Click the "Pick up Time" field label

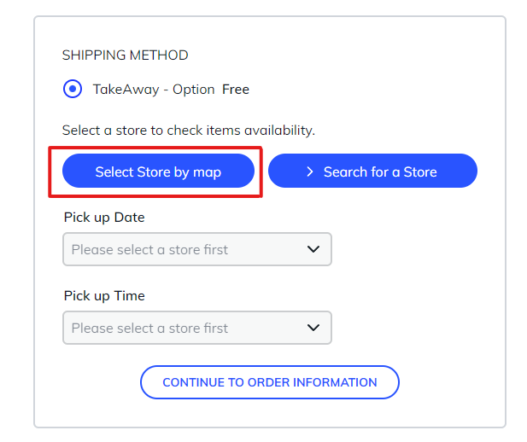[x=104, y=296]
